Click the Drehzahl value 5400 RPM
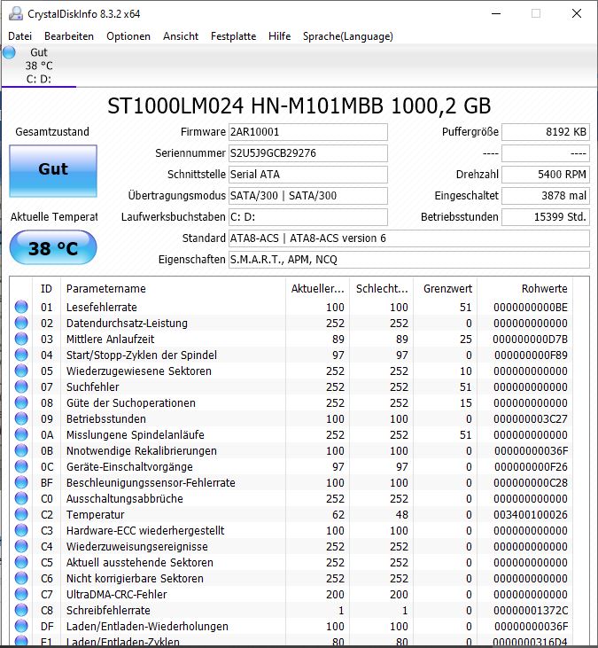 click(x=546, y=175)
